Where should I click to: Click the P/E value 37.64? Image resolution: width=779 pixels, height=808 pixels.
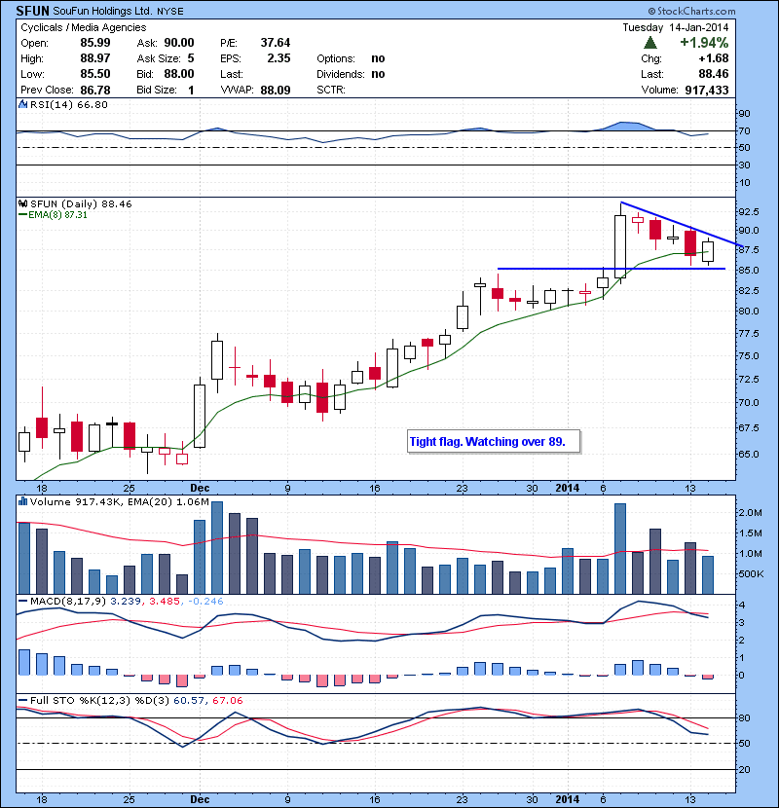276,43
